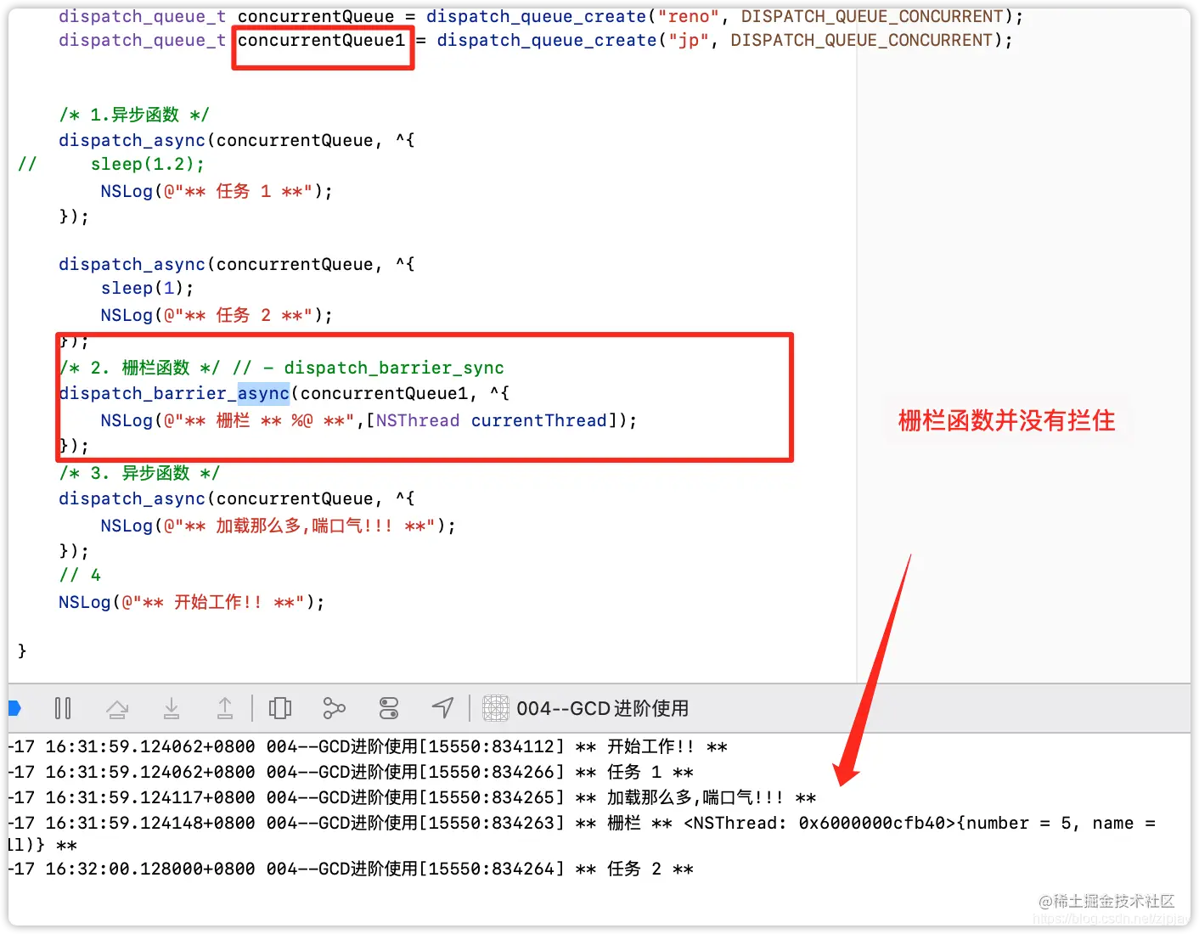
Task: Click the "reno" string literal
Action: [688, 16]
